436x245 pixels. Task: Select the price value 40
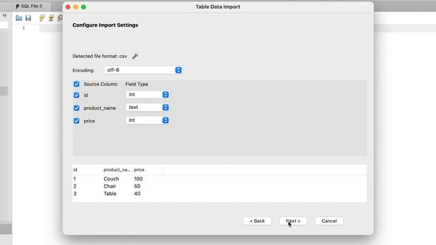(x=137, y=193)
